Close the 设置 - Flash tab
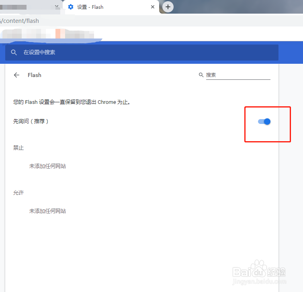This screenshot has width=303, height=292. (x=152, y=7)
